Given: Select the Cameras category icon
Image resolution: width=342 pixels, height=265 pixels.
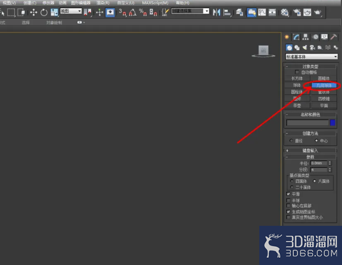Looking at the screenshot, I should coord(312,47).
